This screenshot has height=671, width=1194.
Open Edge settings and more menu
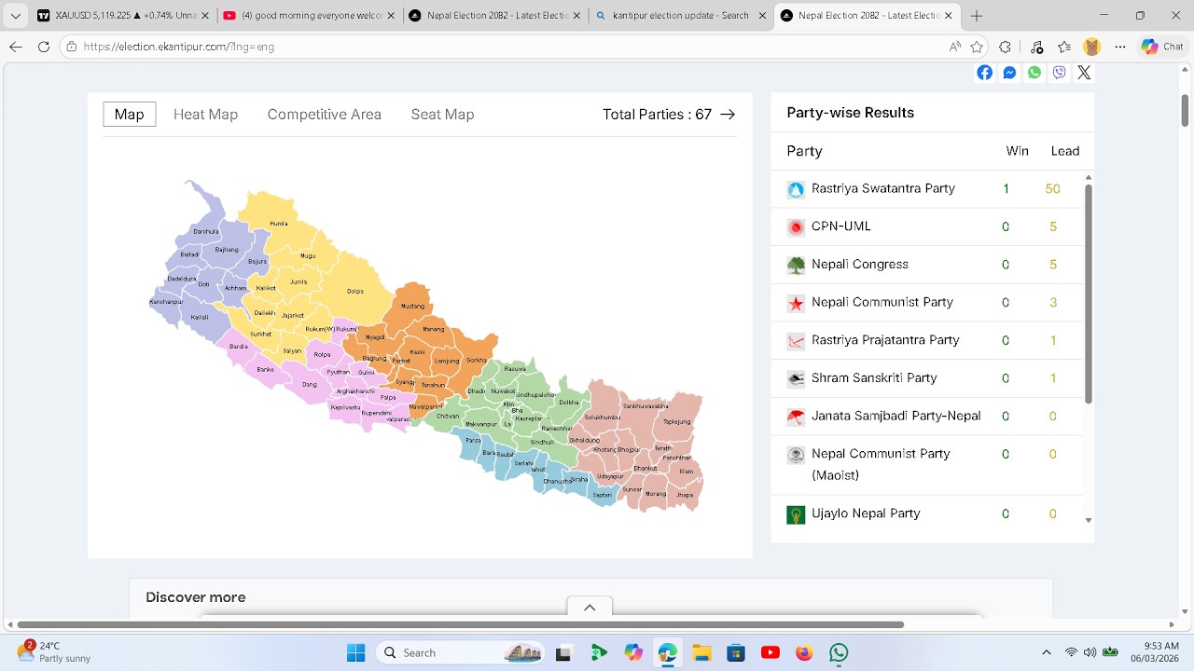coord(1120,47)
